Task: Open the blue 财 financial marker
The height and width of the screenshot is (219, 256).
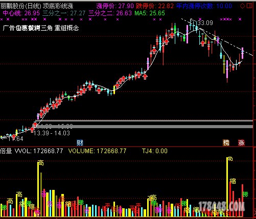Action: (80, 142)
